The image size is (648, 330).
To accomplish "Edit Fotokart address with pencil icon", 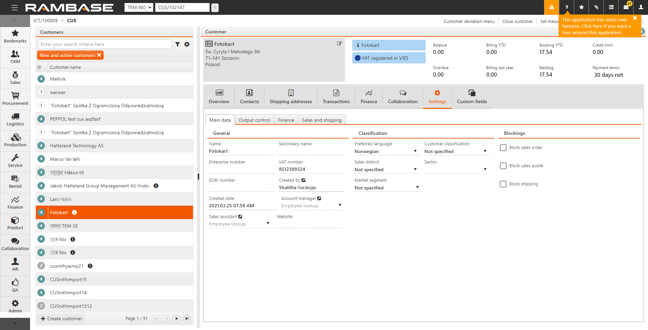I will (x=339, y=43).
